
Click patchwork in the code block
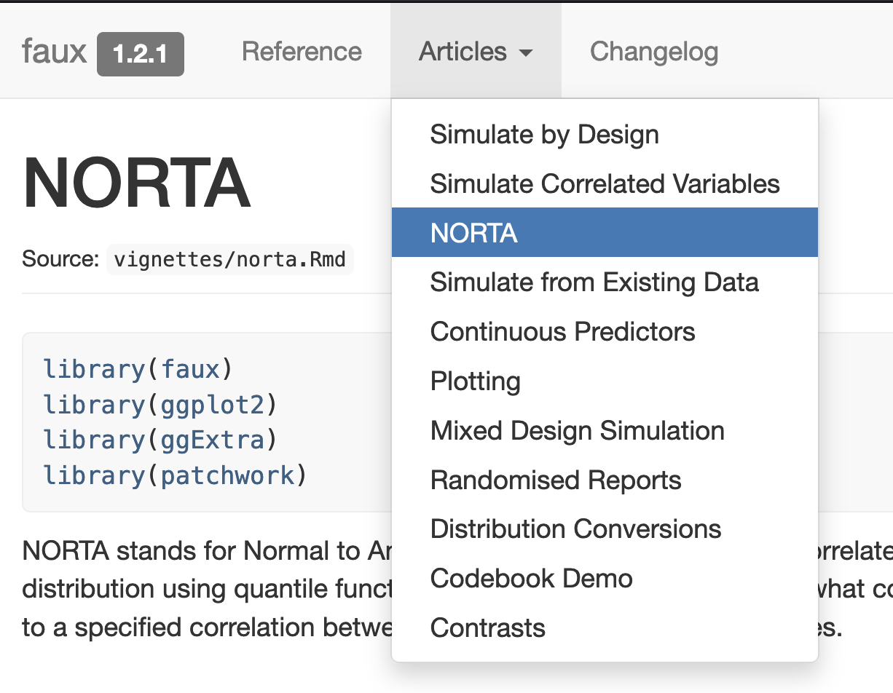pyautogui.click(x=227, y=475)
